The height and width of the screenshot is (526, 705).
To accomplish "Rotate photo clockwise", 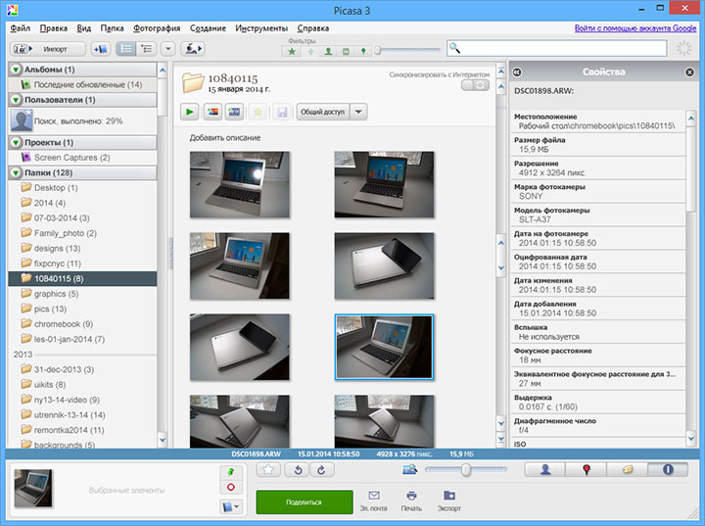I will pyautogui.click(x=321, y=470).
